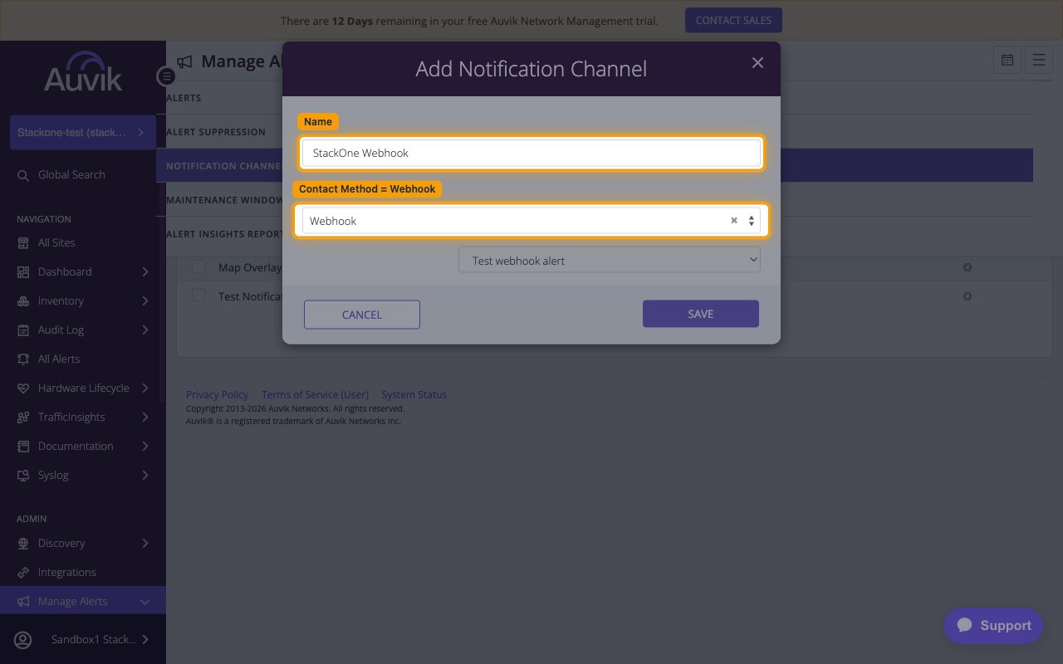This screenshot has height=664, width=1063.
Task: Expand the Syslog chevron
Action: coord(145,476)
